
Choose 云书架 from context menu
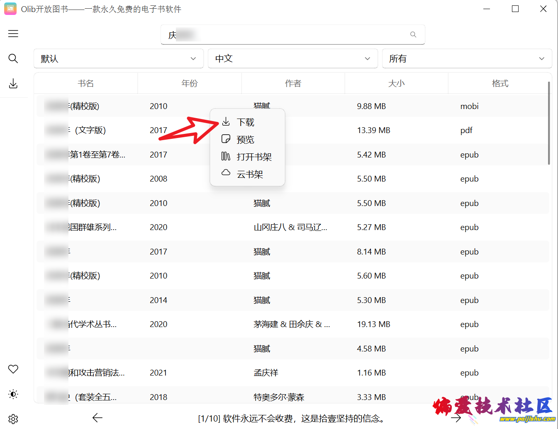(250, 175)
